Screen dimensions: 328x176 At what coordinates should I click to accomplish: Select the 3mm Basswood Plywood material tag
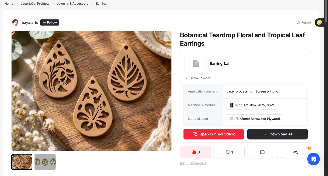(x=254, y=119)
